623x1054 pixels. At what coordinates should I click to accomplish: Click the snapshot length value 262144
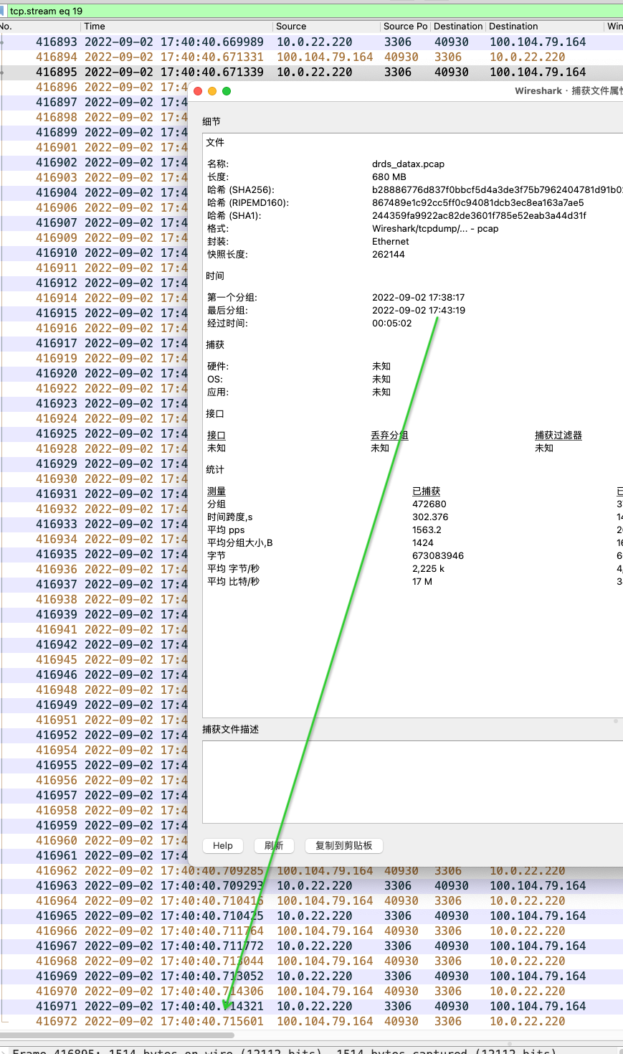[x=389, y=255]
